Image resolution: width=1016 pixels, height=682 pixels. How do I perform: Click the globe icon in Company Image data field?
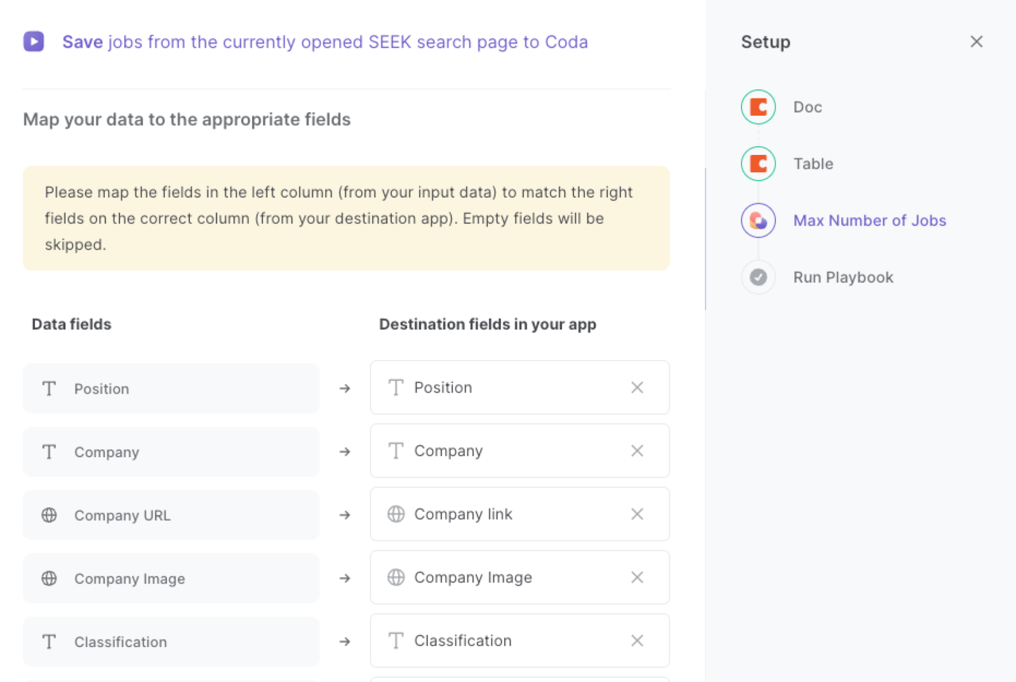[x=49, y=578]
